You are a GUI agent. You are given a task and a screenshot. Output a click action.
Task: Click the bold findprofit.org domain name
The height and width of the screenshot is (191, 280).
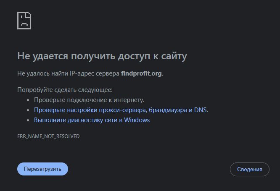[x=141, y=73]
